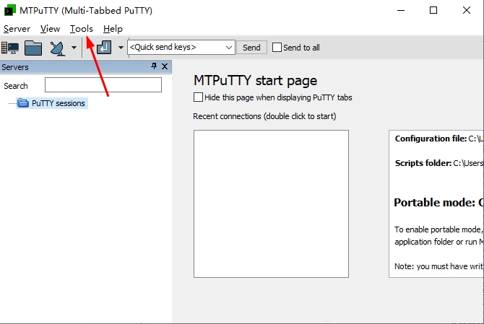
Task: Click the folder icon in toolbar
Action: coord(33,48)
